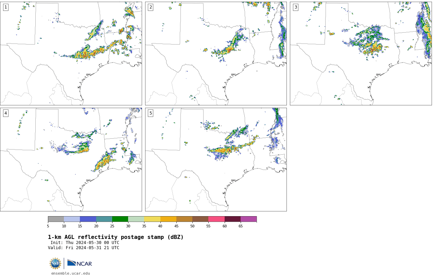
Task: Click the colorbar tick label '65'
Action: point(241,226)
